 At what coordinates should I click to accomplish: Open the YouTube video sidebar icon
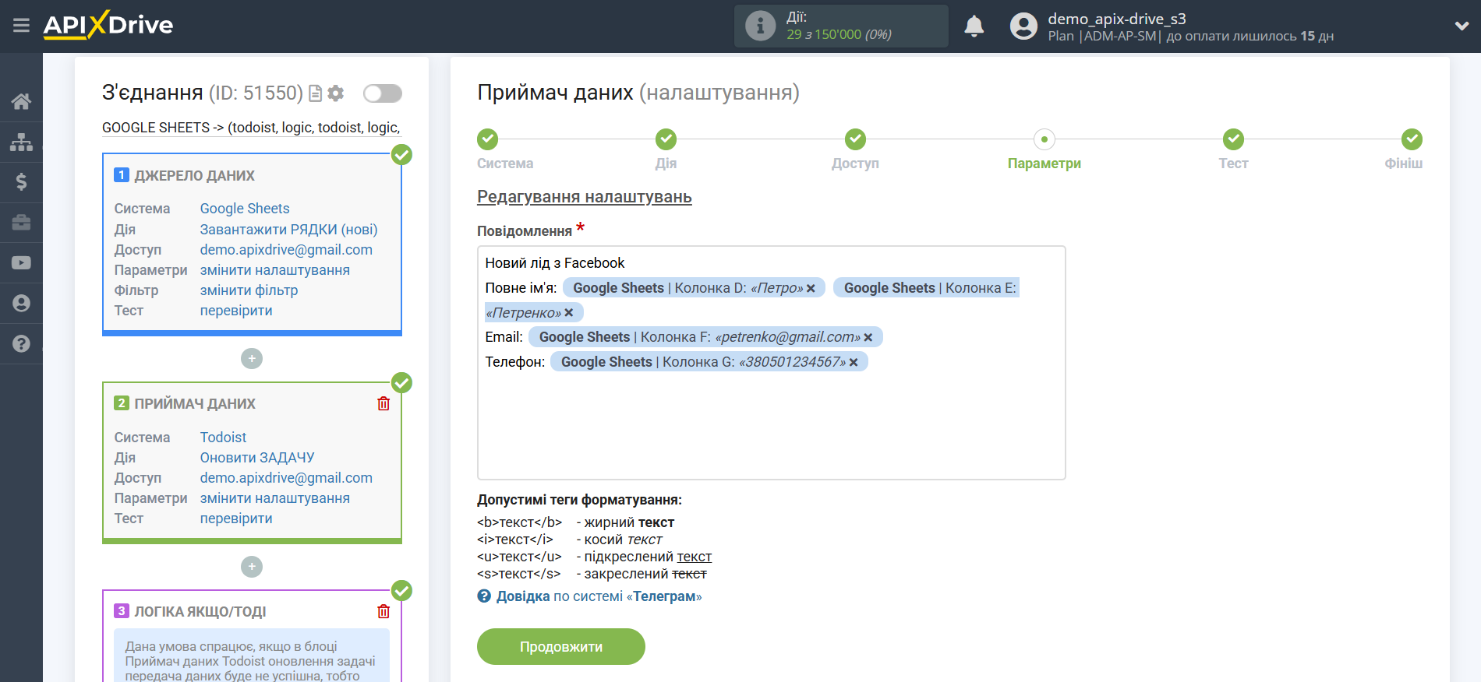[21, 263]
